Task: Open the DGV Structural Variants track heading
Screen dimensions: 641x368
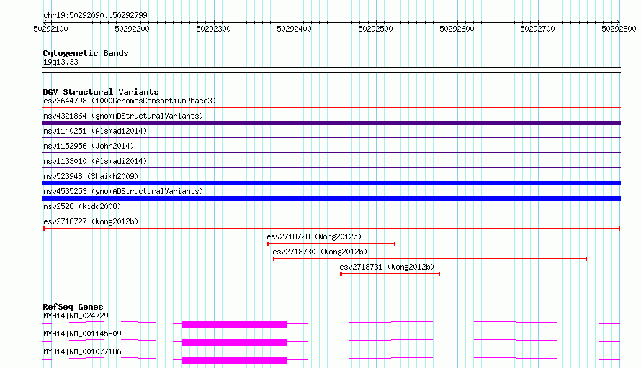Action: click(101, 92)
